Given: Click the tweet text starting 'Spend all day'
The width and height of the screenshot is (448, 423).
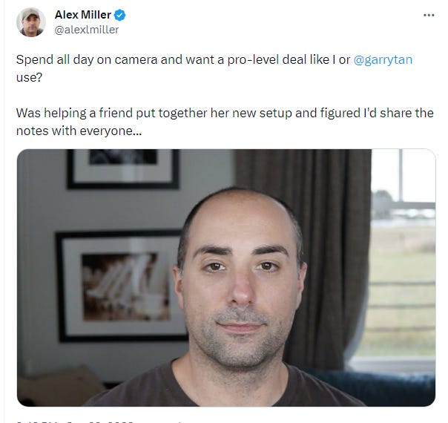Looking at the screenshot, I should (214, 68).
